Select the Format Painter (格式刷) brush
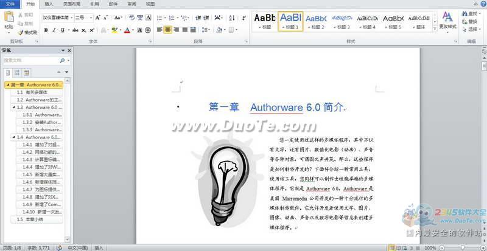The height and width of the screenshot is (251, 487). pyautogui.click(x=21, y=32)
